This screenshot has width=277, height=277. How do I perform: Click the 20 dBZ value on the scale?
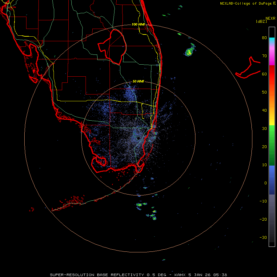pyautogui.click(x=264, y=147)
